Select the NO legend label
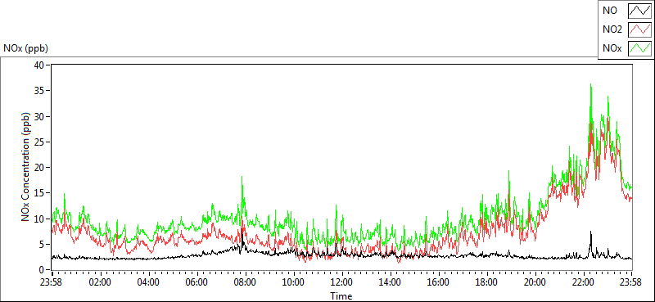The image size is (655, 302). click(x=609, y=11)
